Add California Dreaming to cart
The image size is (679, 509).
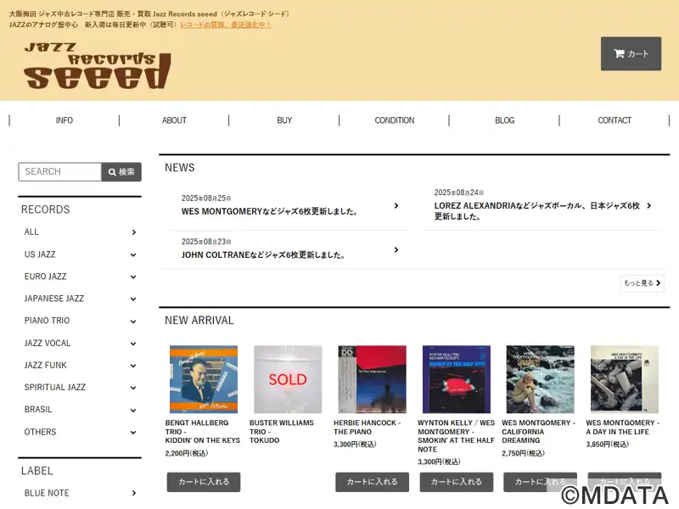click(541, 482)
